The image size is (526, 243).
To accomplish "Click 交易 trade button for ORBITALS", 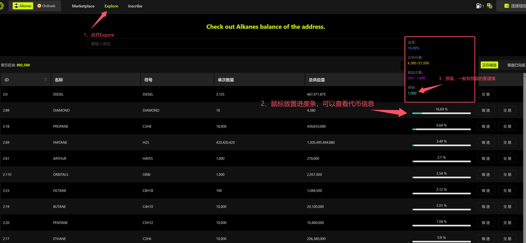I will click(x=507, y=175).
